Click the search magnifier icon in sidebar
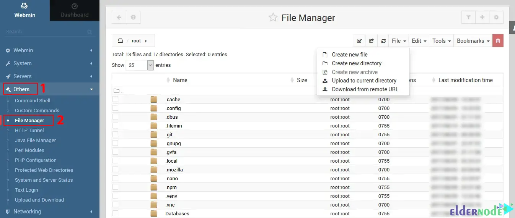The width and height of the screenshot is (515, 218). coord(90,32)
